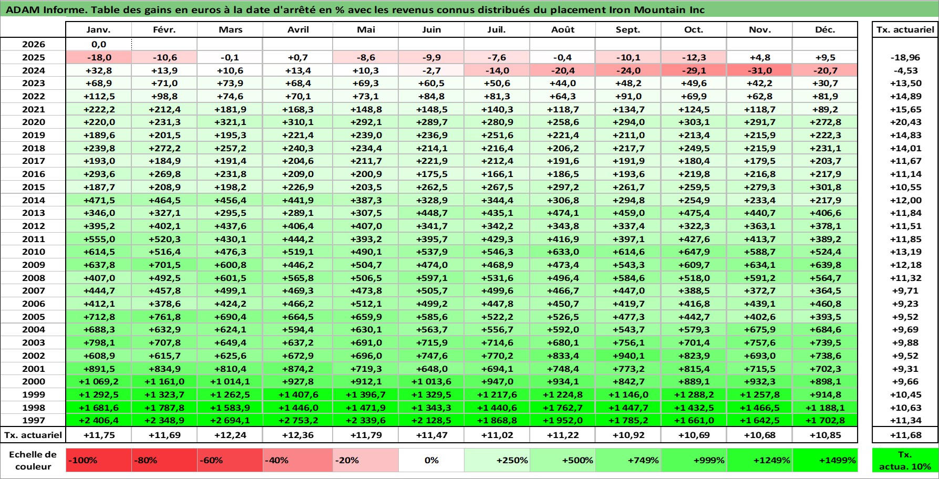
Task: Click the 2026 row label
Action: [x=33, y=45]
